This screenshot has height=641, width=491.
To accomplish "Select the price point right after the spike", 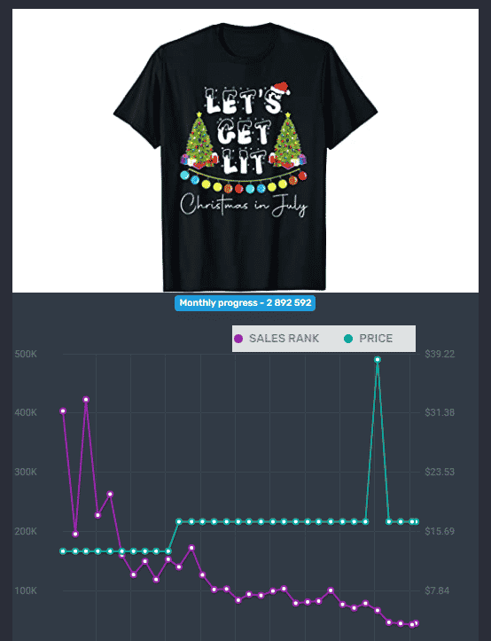I will 389,521.
